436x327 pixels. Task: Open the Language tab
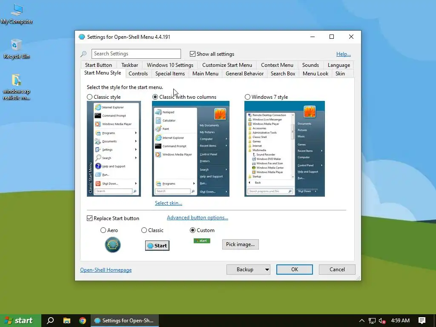pyautogui.click(x=338, y=65)
